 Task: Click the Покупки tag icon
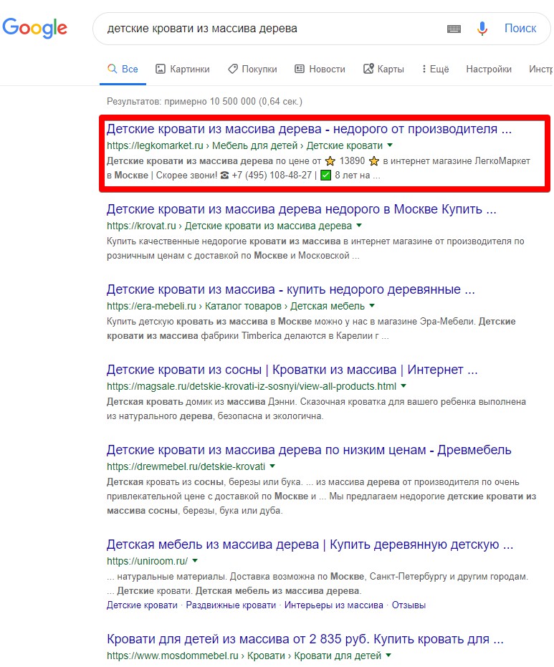pyautogui.click(x=232, y=69)
